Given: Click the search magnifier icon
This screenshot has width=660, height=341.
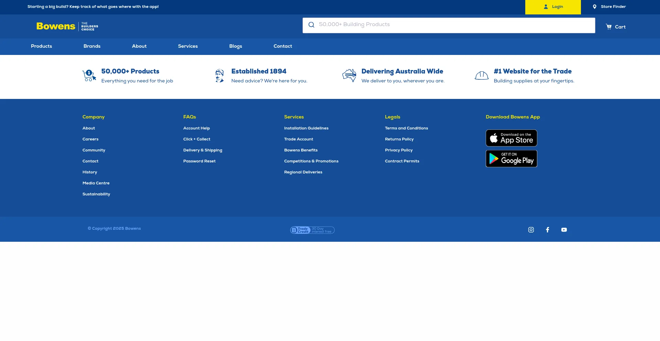Looking at the screenshot, I should 311,25.
